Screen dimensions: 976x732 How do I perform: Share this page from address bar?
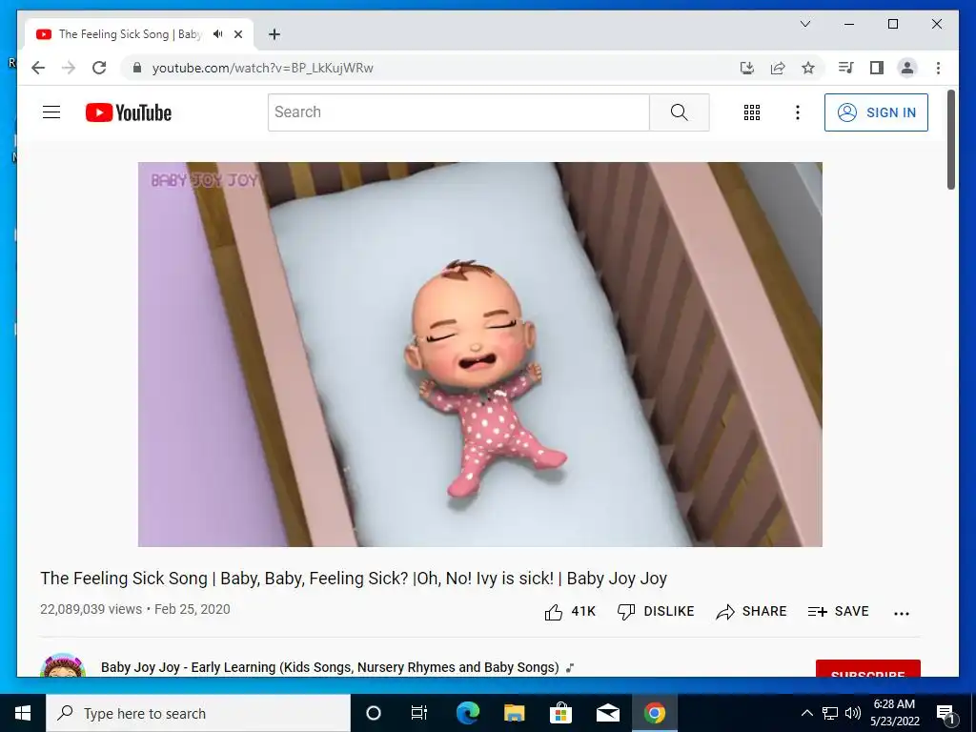tap(778, 68)
